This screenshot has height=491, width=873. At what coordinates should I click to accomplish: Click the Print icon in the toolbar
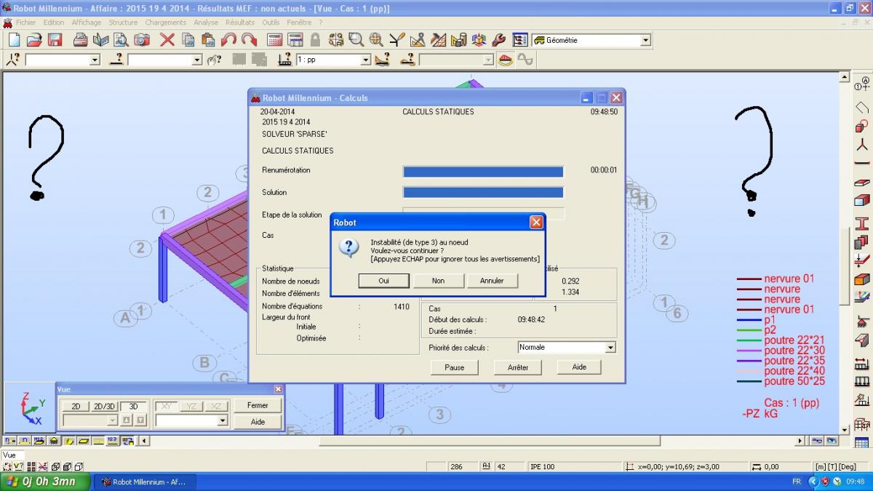80,40
